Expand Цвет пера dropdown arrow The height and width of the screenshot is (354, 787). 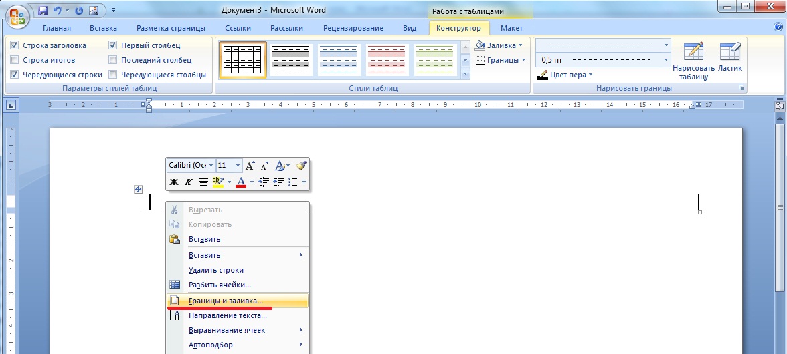click(x=590, y=75)
